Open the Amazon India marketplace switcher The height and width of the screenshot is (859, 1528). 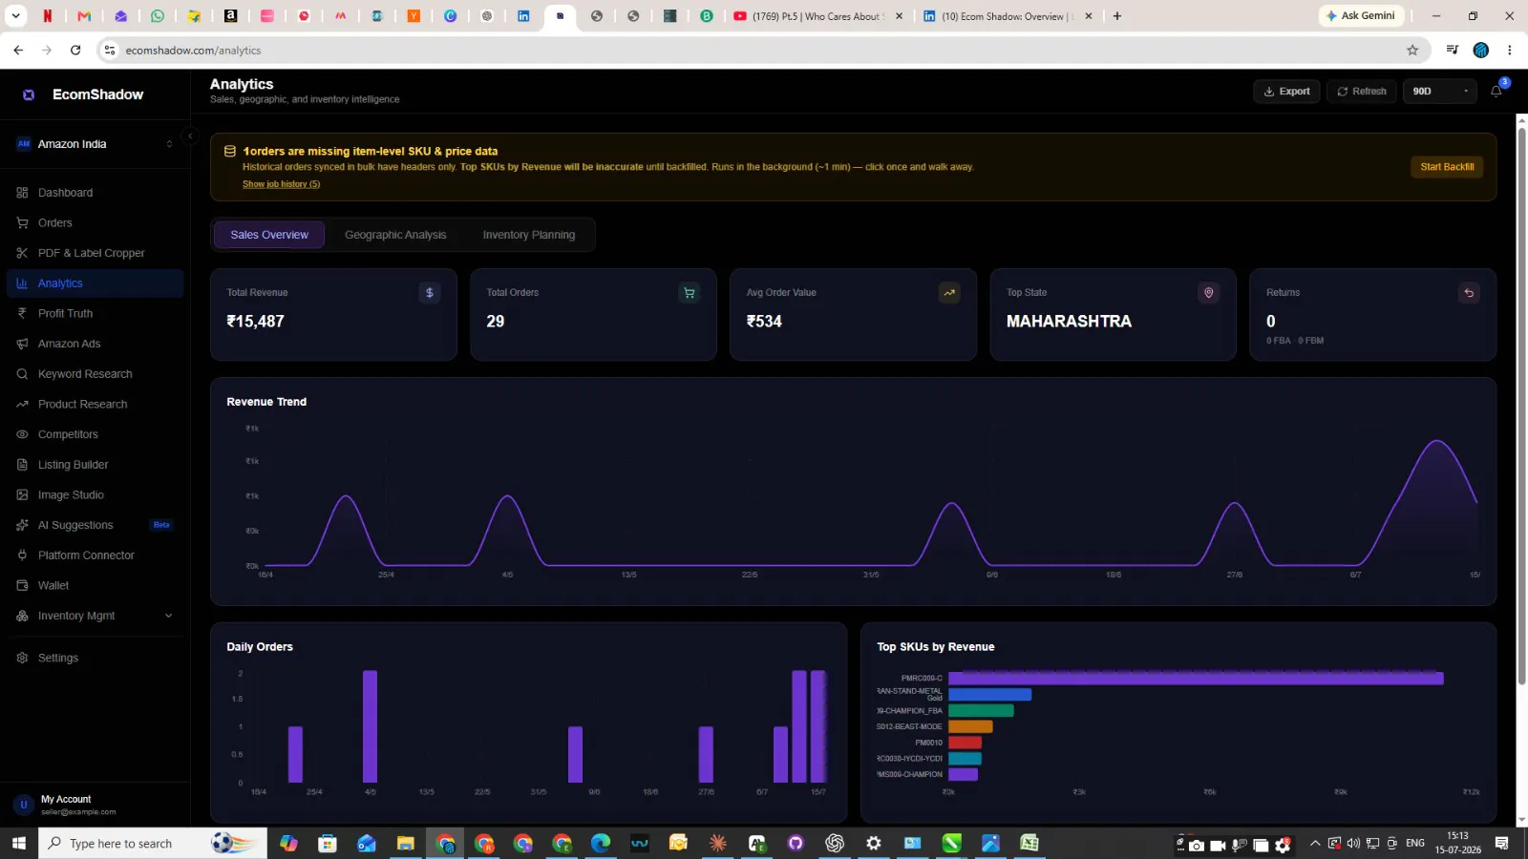click(x=95, y=144)
